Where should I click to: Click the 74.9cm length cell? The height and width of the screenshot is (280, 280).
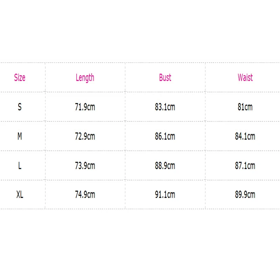[x=85, y=195]
